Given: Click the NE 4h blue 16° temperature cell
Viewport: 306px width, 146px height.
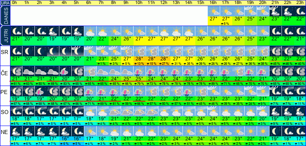Looking at the screenshot, I should click(65, 139).
